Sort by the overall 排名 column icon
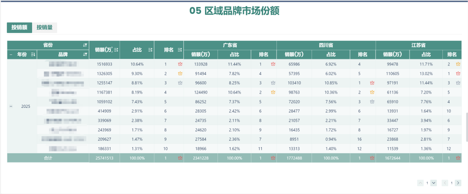 coord(180,50)
